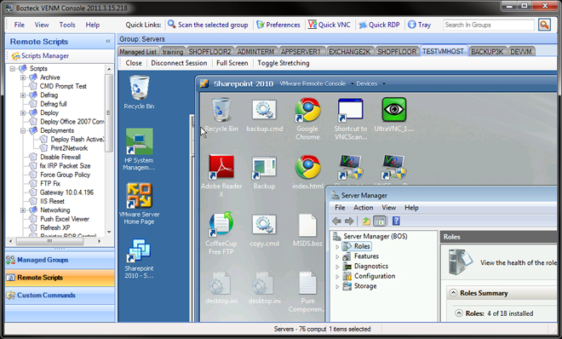Screen dimensions: 562x339
Task: Collapse the Scripts root tree node
Action: (13, 68)
